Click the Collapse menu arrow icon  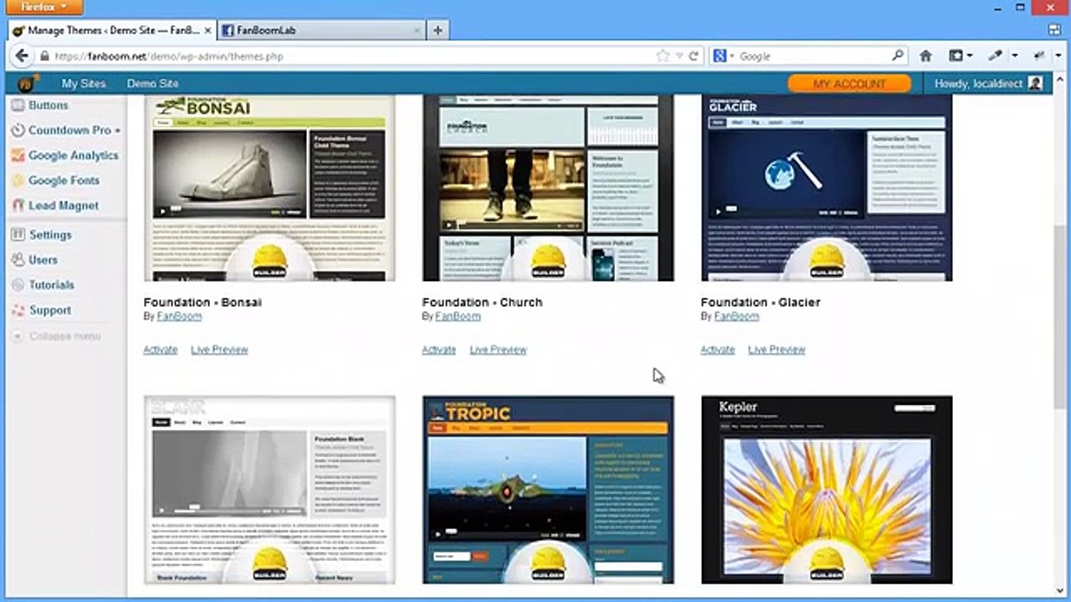(18, 336)
